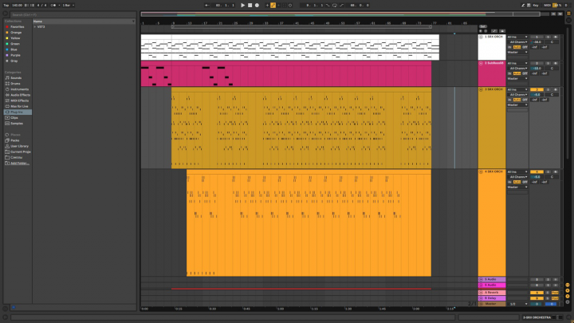The width and height of the screenshot is (574, 323).
Task: Toggle A Reverb return track activator
Action: 537,293
